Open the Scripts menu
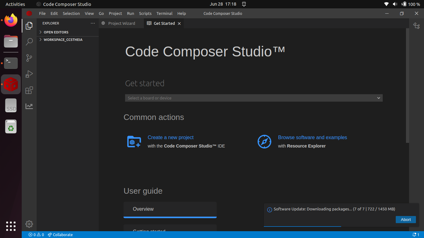424x238 pixels. [145, 13]
